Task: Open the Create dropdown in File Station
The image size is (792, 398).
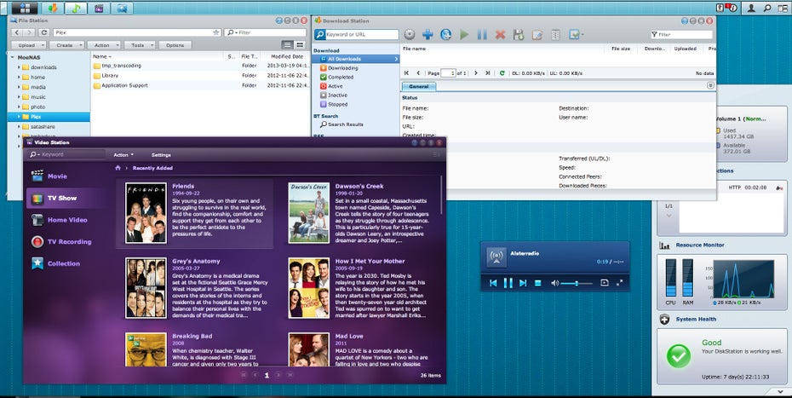Action: pos(66,45)
